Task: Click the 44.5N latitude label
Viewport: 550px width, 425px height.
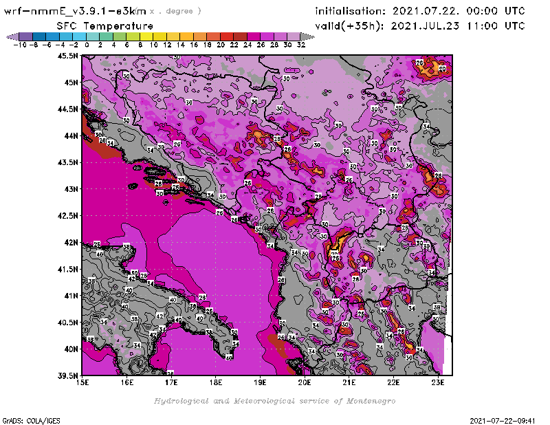Action: coord(67,109)
